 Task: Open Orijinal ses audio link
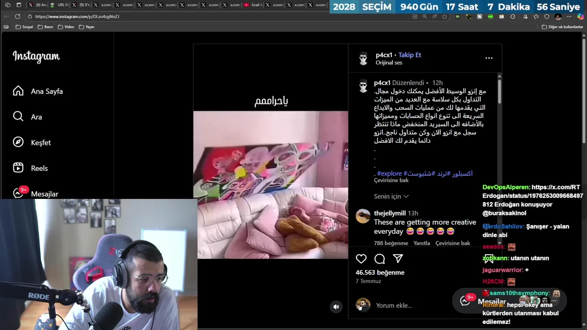pyautogui.click(x=389, y=63)
